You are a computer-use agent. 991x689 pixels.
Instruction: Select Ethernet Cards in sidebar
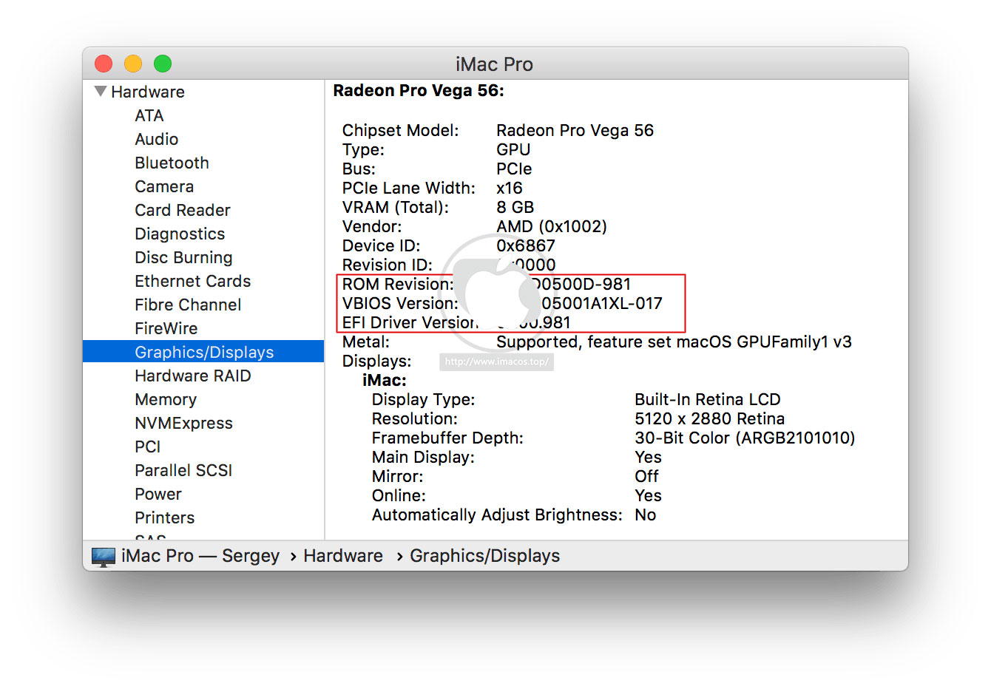click(x=192, y=282)
